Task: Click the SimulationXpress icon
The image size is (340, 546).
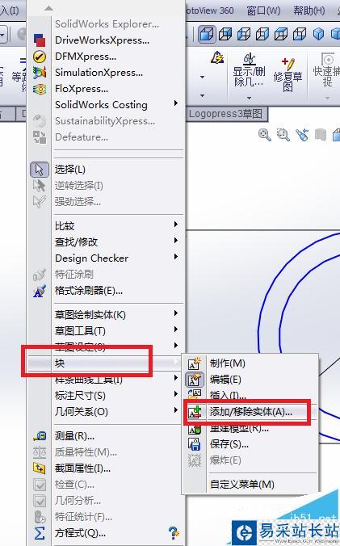Action: (40, 73)
